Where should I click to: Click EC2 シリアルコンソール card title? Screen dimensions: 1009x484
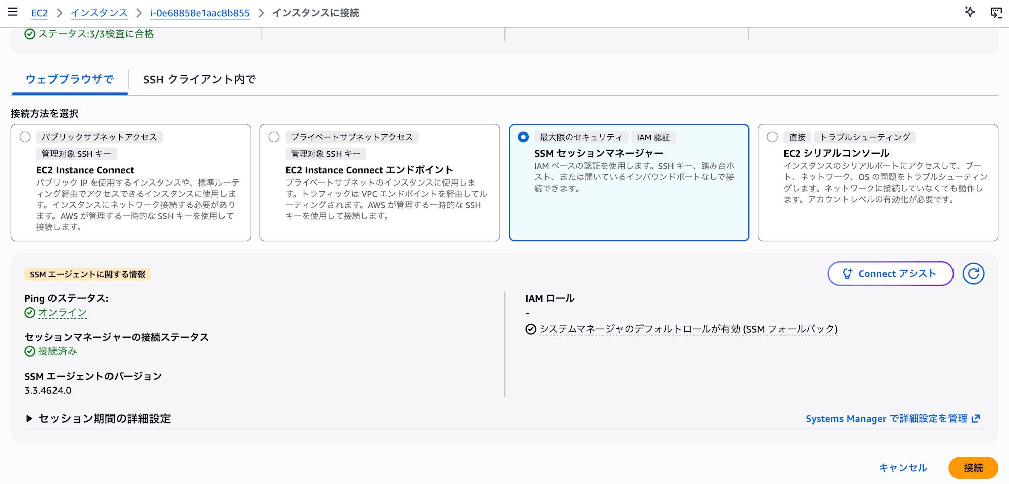coord(836,153)
